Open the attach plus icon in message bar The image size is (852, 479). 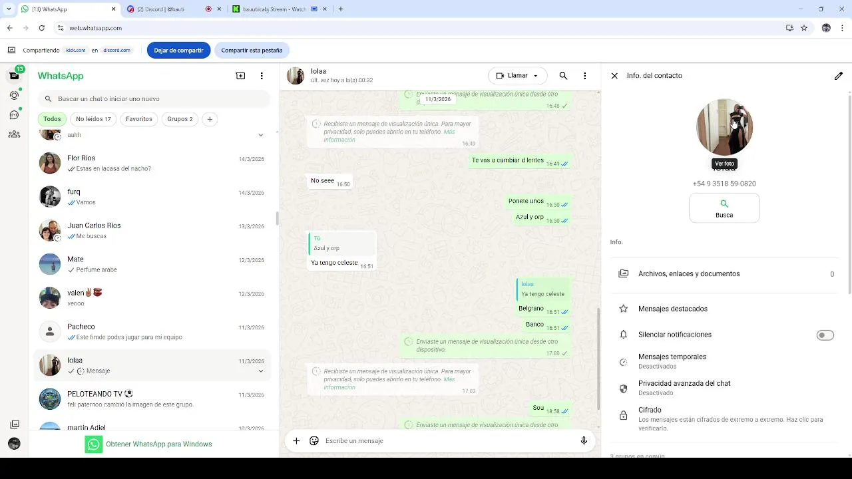[x=296, y=440]
